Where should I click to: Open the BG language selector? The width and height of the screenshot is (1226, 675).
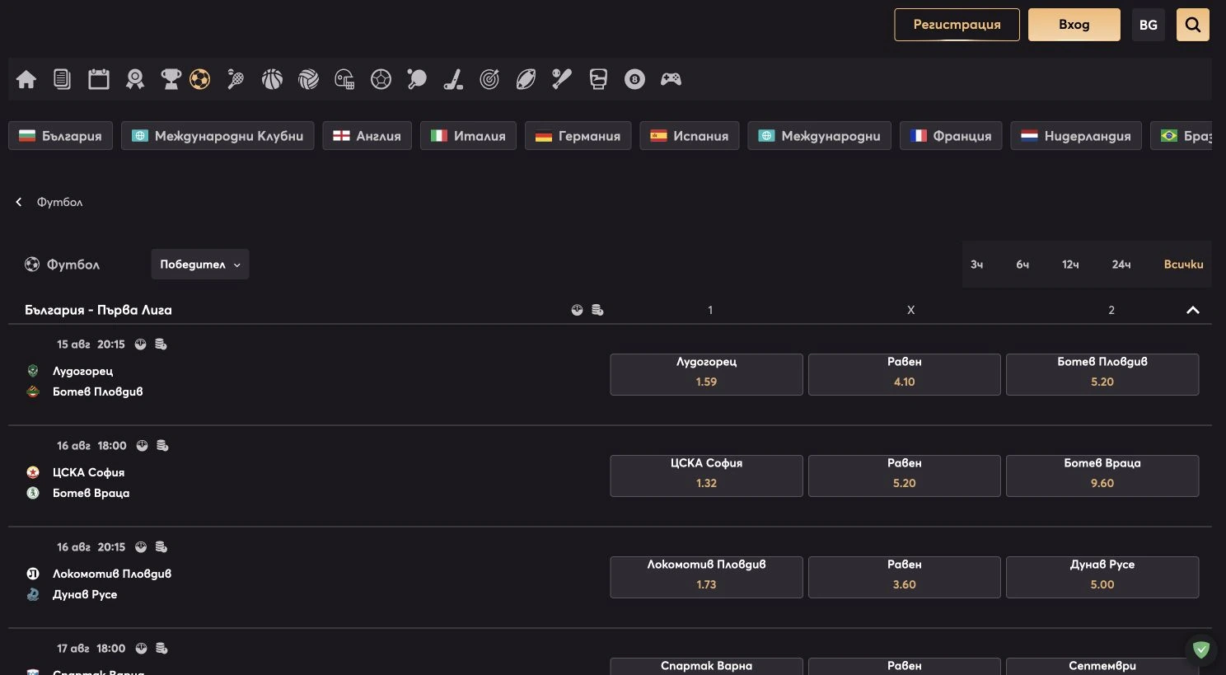[1149, 25]
